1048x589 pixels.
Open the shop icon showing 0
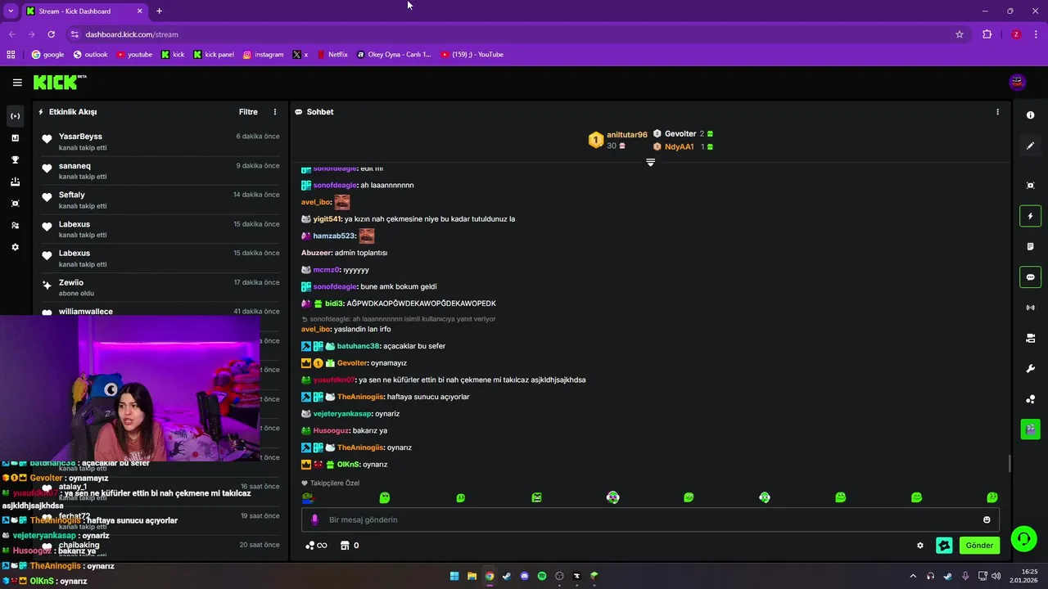[x=350, y=546]
